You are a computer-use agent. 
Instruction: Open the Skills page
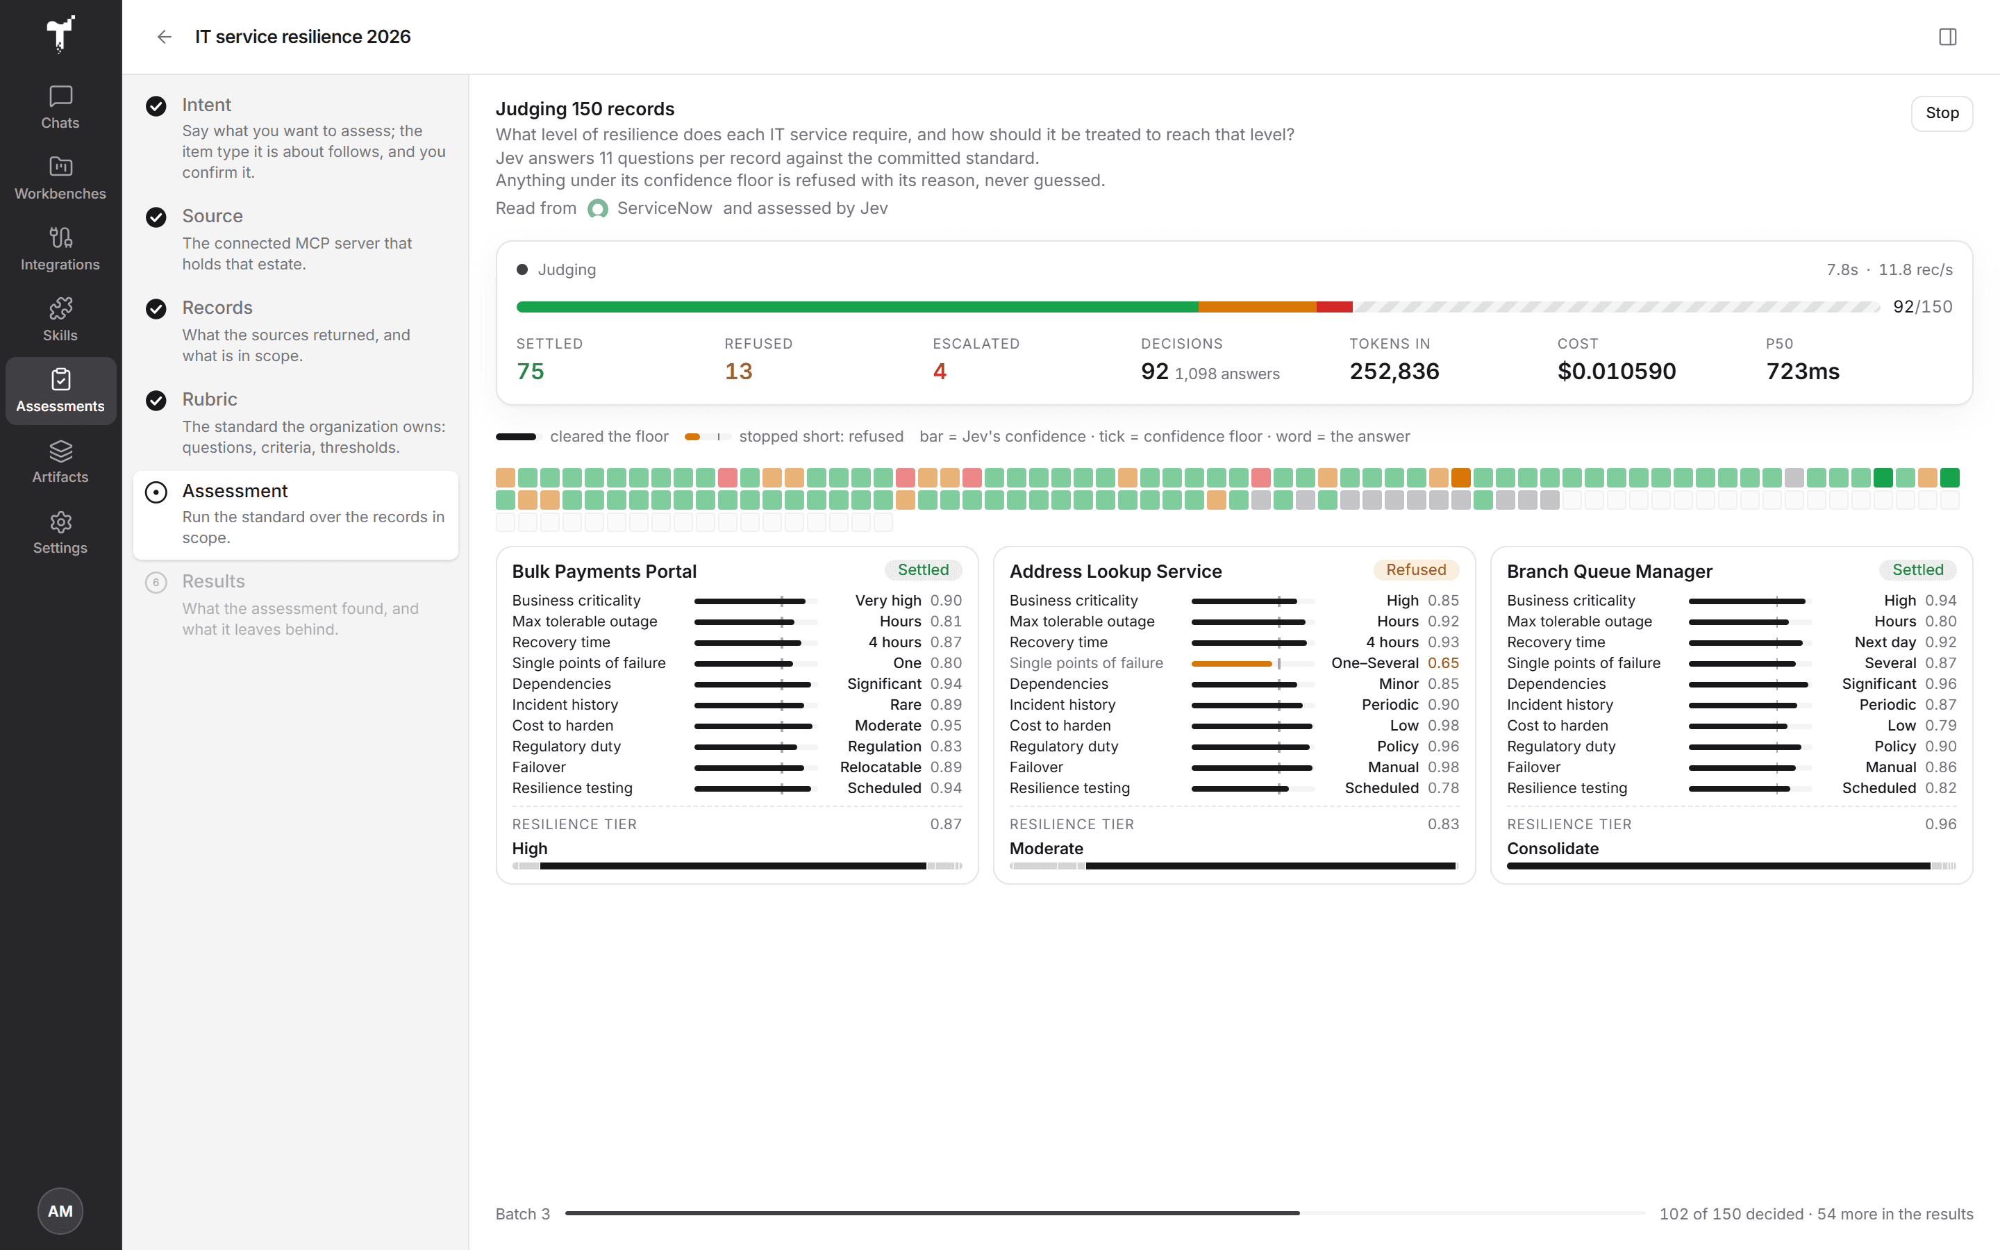60,320
